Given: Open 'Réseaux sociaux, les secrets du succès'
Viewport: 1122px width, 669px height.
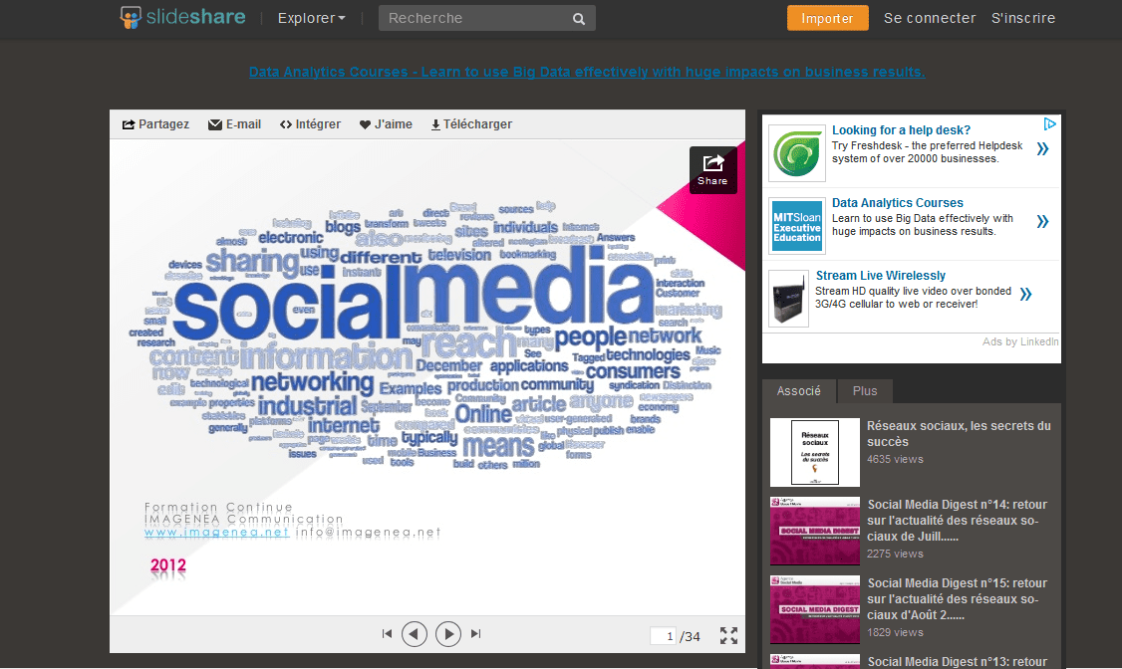Looking at the screenshot, I should [959, 434].
